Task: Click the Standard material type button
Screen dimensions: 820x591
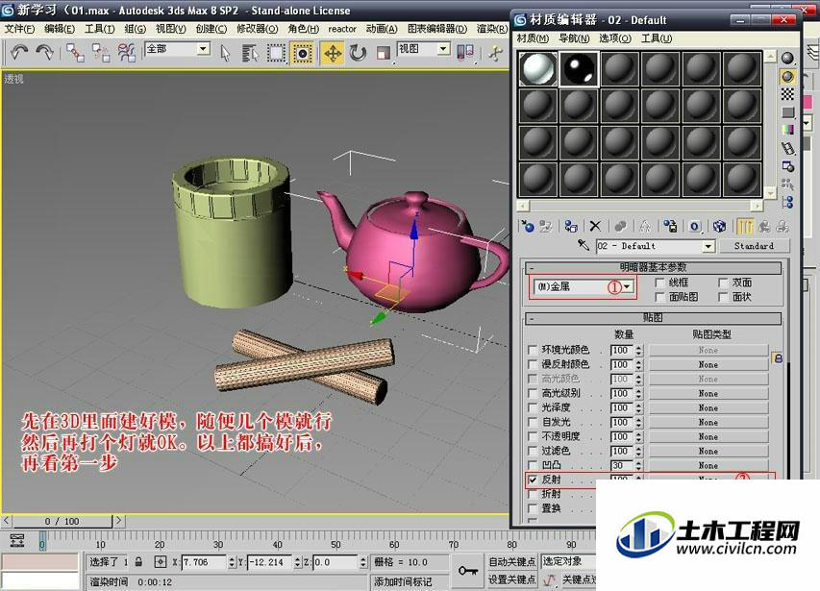Action: (x=754, y=246)
